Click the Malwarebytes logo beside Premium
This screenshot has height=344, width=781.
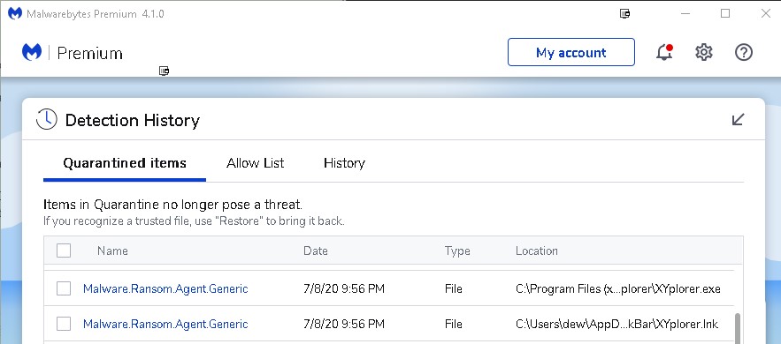coord(32,52)
